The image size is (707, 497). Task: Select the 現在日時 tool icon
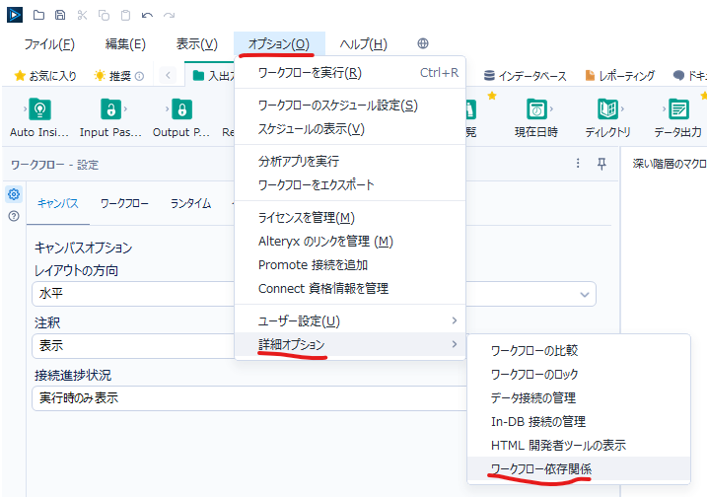536,109
